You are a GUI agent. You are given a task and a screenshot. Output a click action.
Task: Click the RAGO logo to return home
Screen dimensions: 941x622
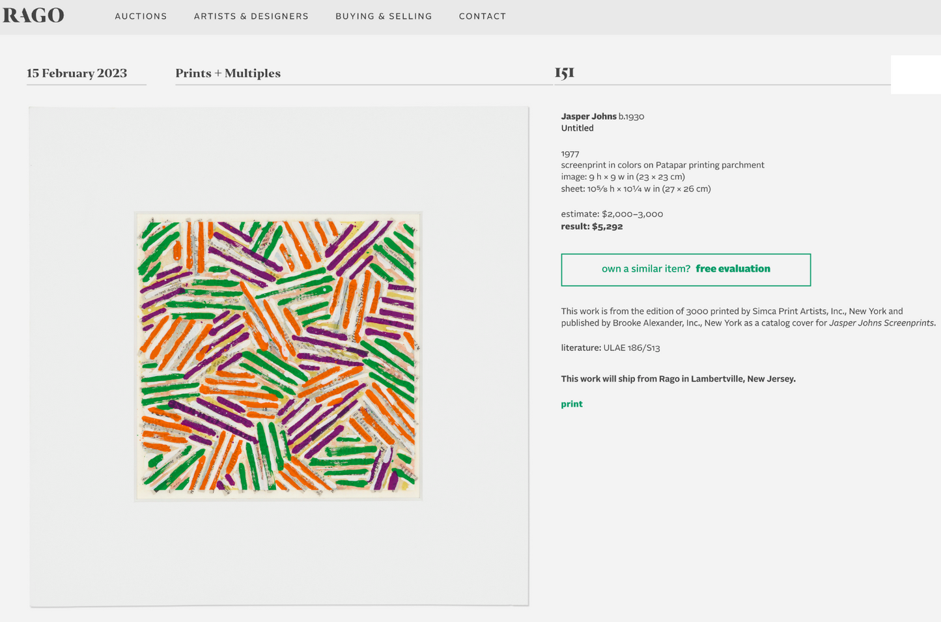pyautogui.click(x=33, y=15)
